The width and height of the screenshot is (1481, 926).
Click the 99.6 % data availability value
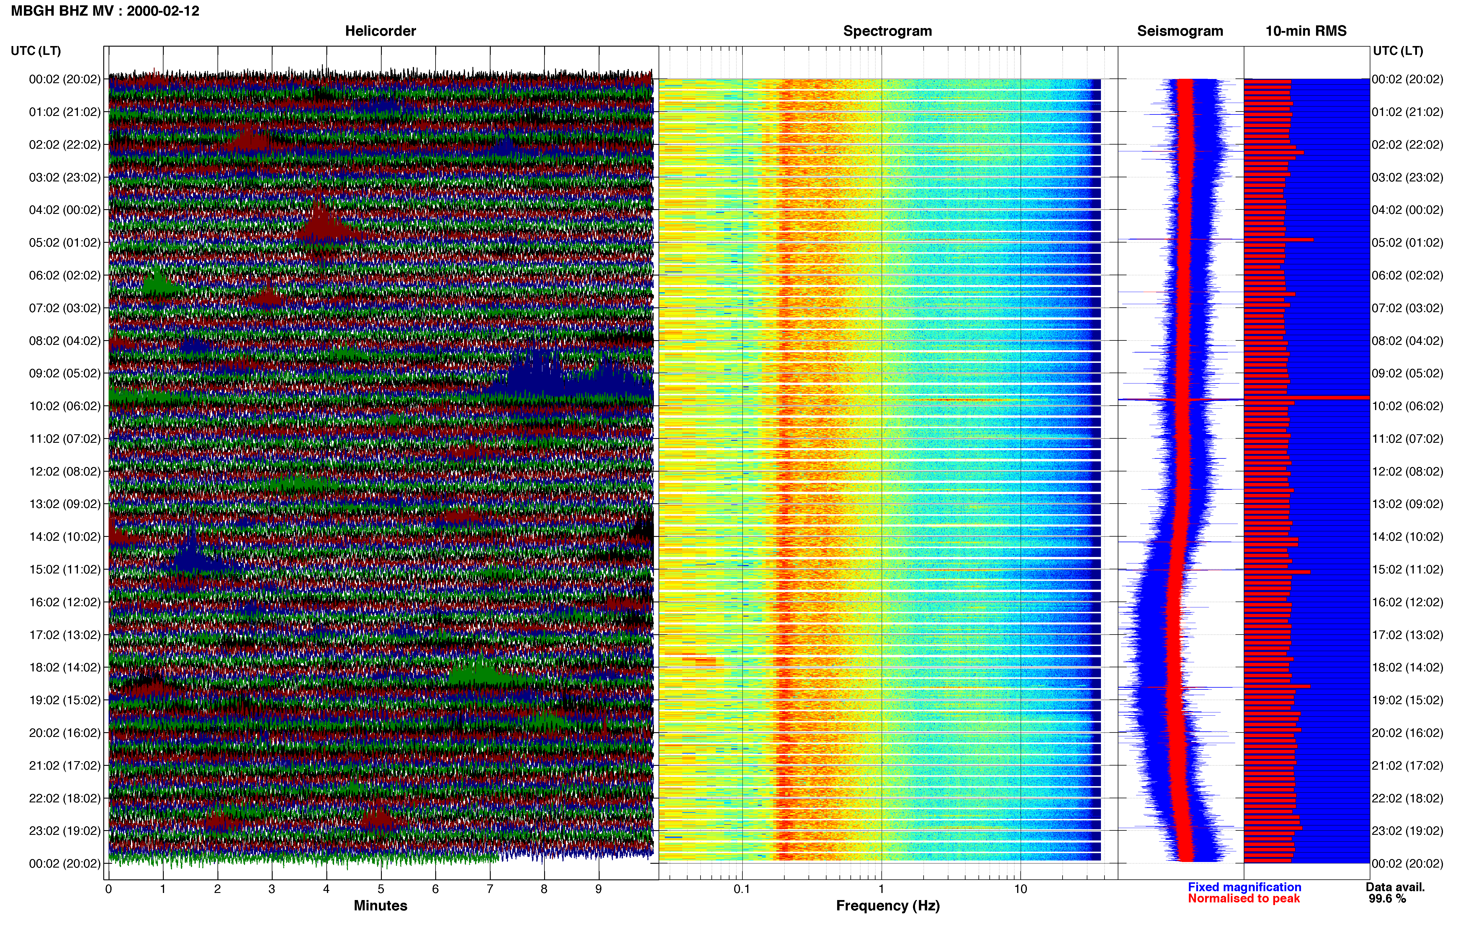(x=1387, y=899)
